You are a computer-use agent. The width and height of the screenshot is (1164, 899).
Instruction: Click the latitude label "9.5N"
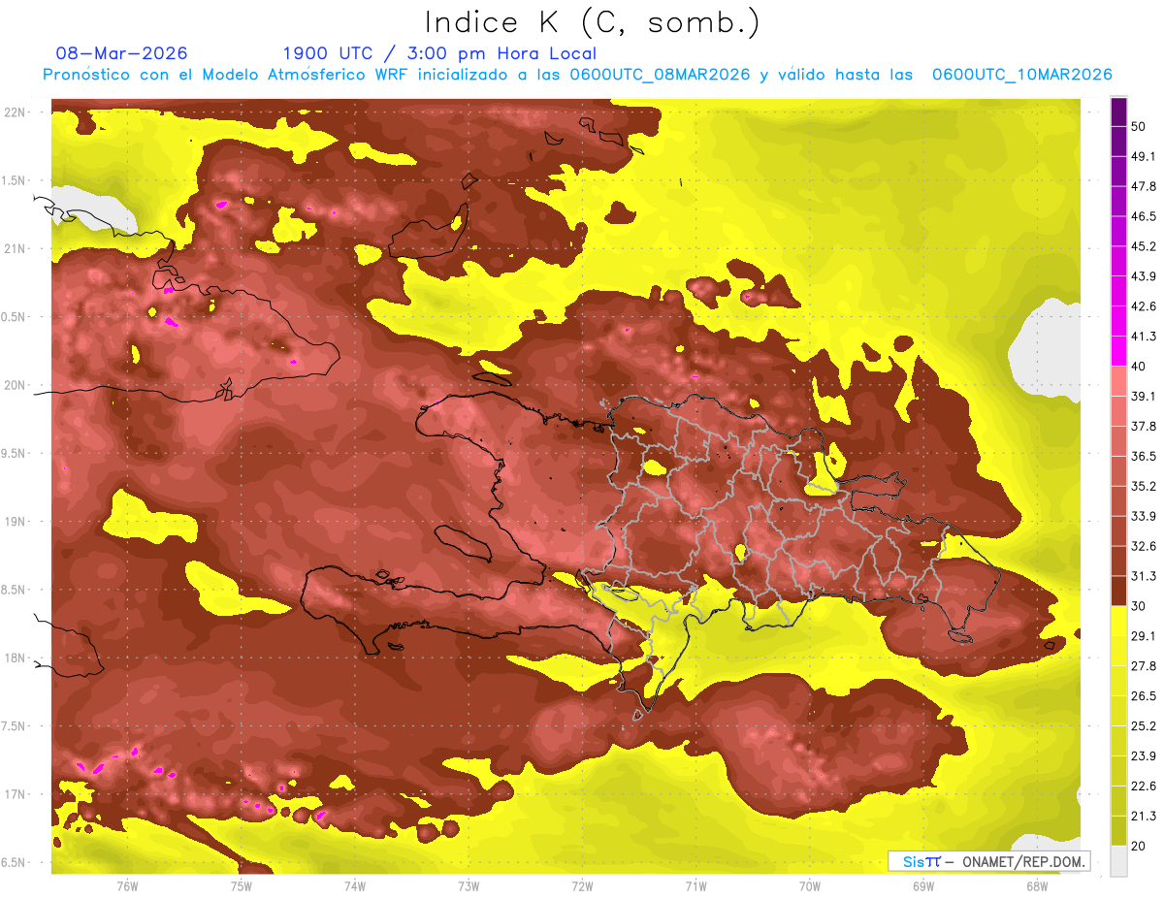point(13,453)
